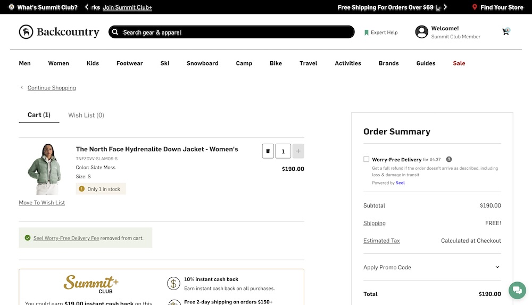Remove jacket using trash icon
Screen dimensions: 532x305
[268, 151]
